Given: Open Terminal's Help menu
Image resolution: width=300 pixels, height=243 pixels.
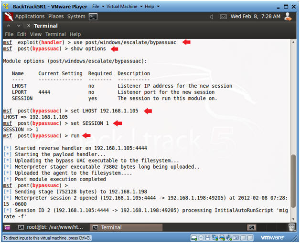Looking at the screenshot, I should coord(75,34).
